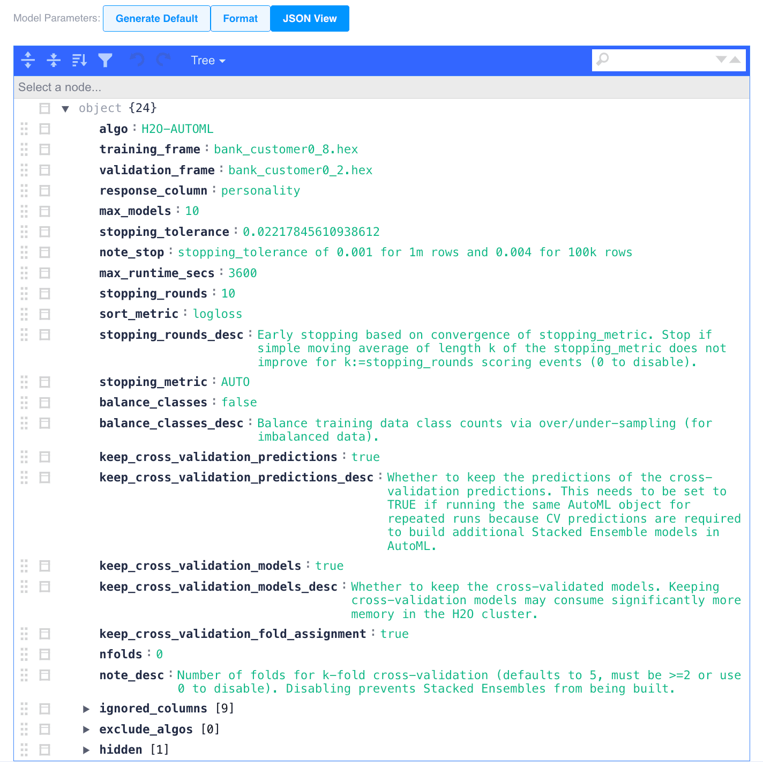Expand the exclude_algos array
The image size is (763, 773).
click(86, 730)
